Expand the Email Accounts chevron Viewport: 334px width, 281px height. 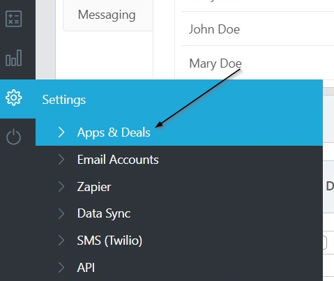click(61, 160)
